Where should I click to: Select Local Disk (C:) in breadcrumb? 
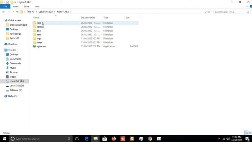pyautogui.click(x=46, y=12)
